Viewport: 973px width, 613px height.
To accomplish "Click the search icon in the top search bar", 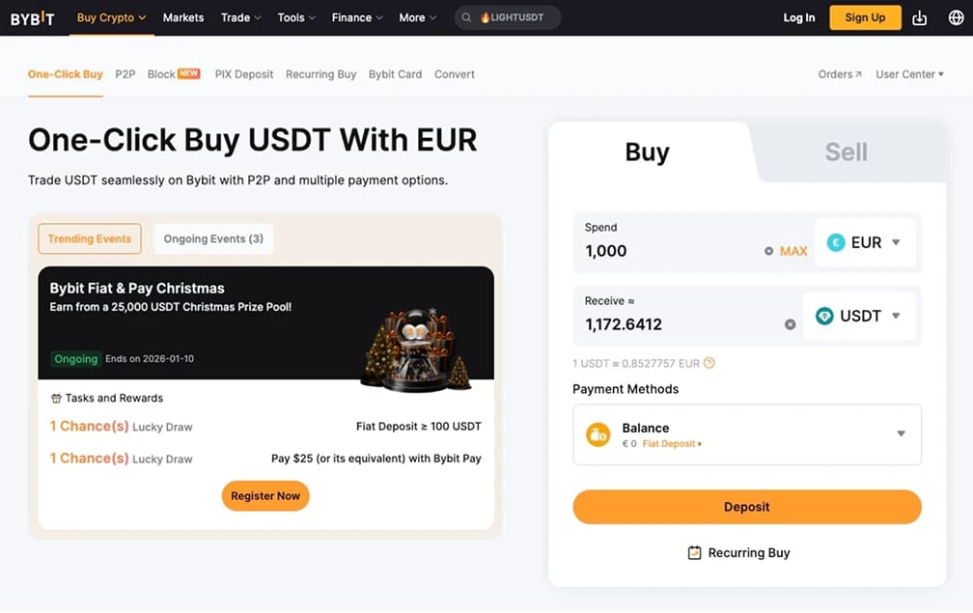I will click(x=466, y=17).
